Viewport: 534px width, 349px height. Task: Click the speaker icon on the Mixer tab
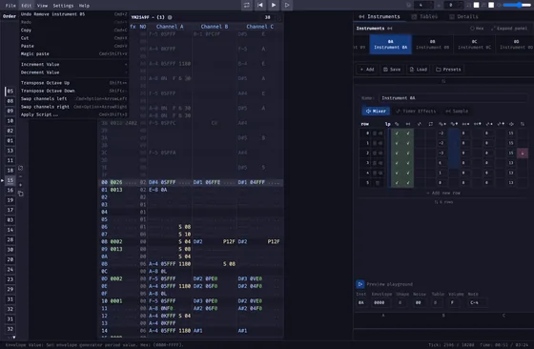click(x=368, y=111)
